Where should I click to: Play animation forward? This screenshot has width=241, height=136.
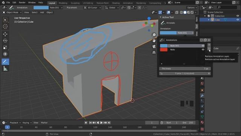(x=101, y=122)
